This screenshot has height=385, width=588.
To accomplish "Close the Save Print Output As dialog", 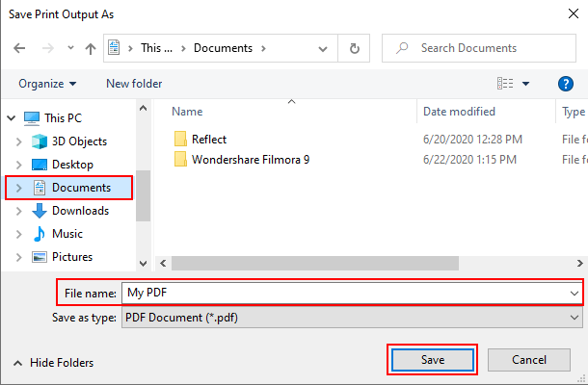I will pos(573,13).
